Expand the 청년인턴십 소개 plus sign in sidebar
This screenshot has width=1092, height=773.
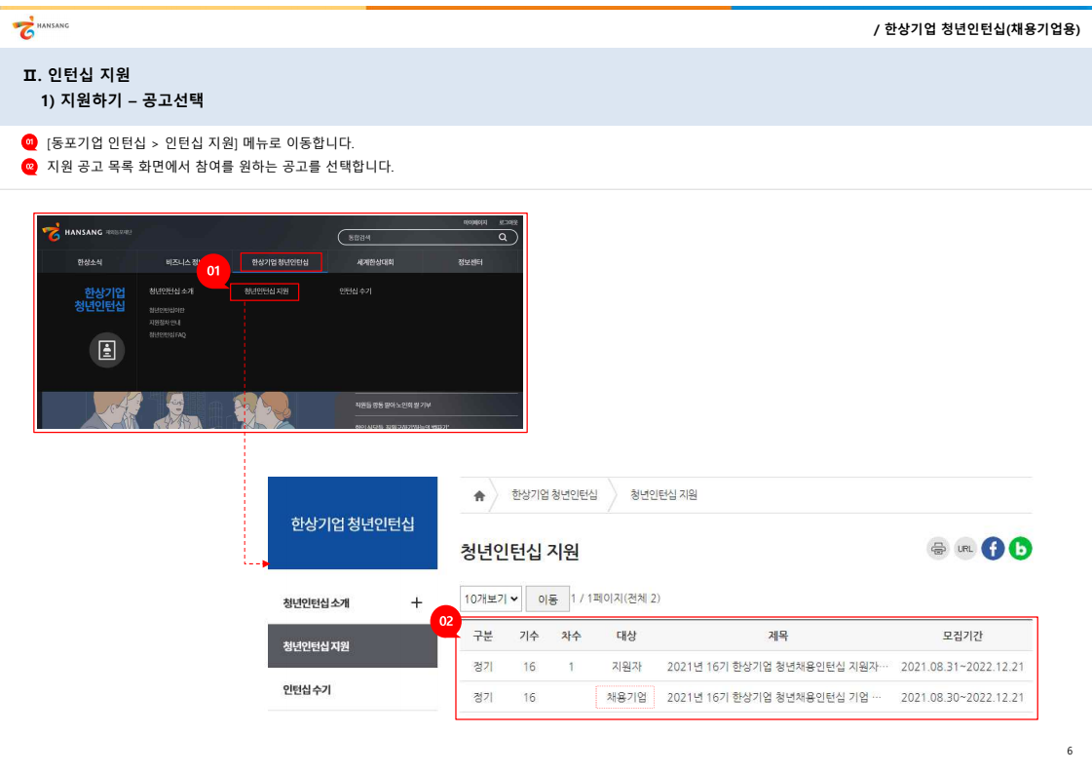(x=417, y=602)
